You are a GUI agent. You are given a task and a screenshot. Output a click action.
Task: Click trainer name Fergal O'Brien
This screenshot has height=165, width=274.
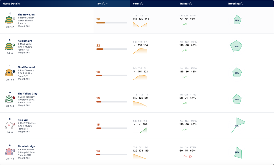point(28,152)
